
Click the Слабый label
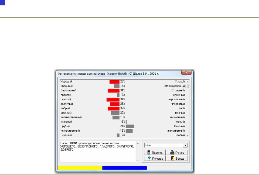(x=180, y=135)
